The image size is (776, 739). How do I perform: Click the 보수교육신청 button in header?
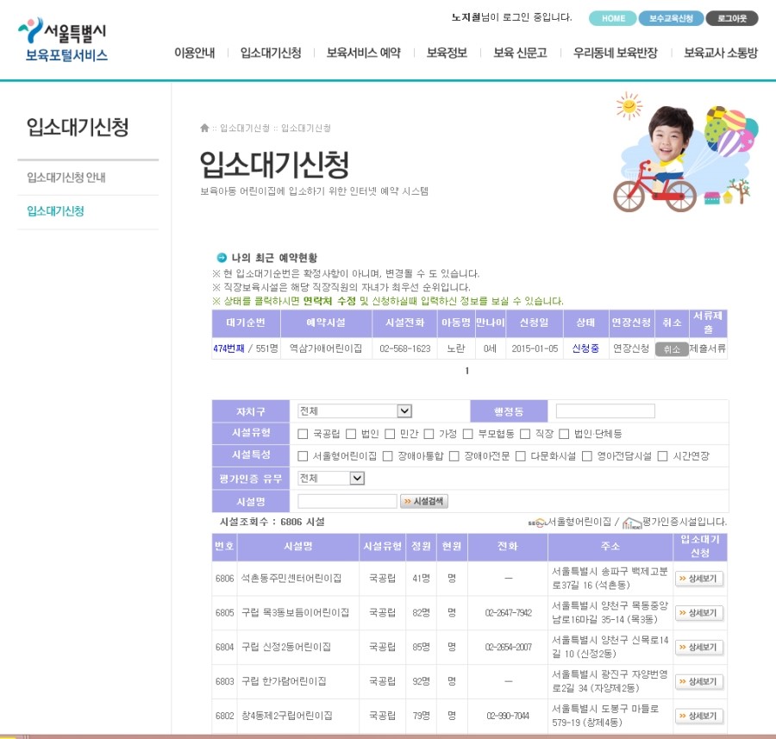pos(671,18)
